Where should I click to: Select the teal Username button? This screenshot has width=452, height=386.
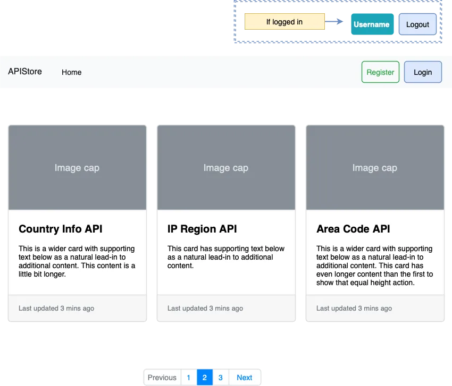[371, 24]
